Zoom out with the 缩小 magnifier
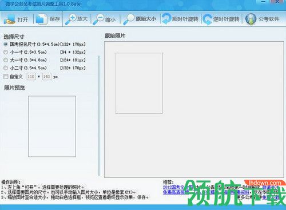The image size is (286, 210). point(104,19)
